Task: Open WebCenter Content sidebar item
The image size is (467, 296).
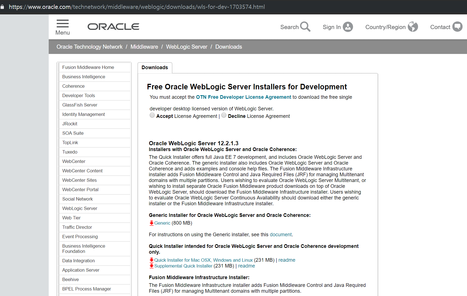Action: (x=94, y=171)
